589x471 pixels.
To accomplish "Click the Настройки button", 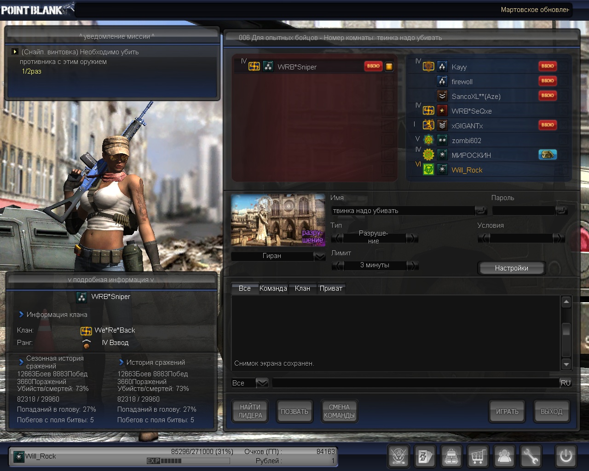I will [x=511, y=268].
